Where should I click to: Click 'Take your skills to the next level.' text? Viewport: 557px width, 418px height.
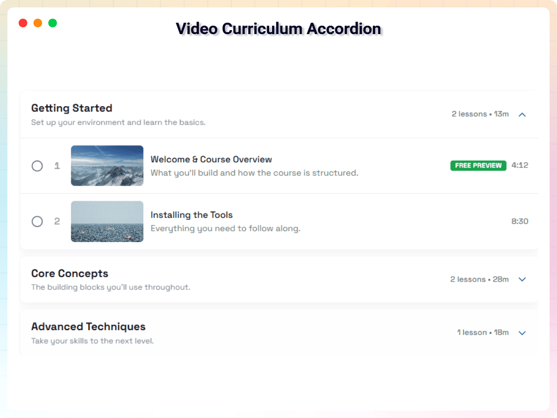(x=92, y=341)
